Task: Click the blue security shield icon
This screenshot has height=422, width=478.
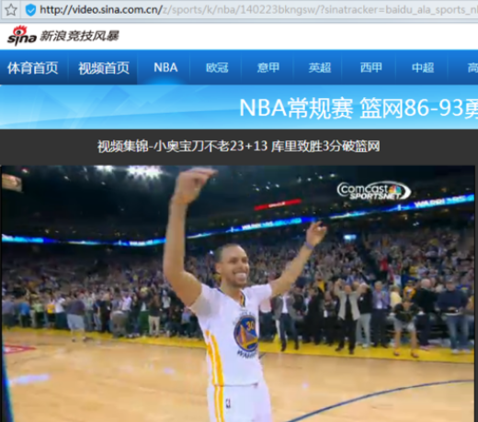Action: click(x=30, y=10)
